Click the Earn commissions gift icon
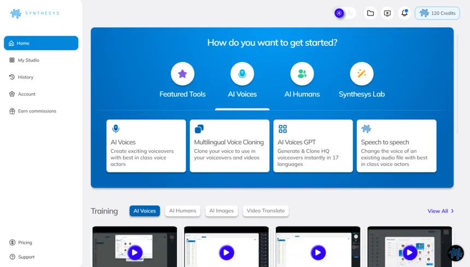470x267 pixels. pos(12,111)
